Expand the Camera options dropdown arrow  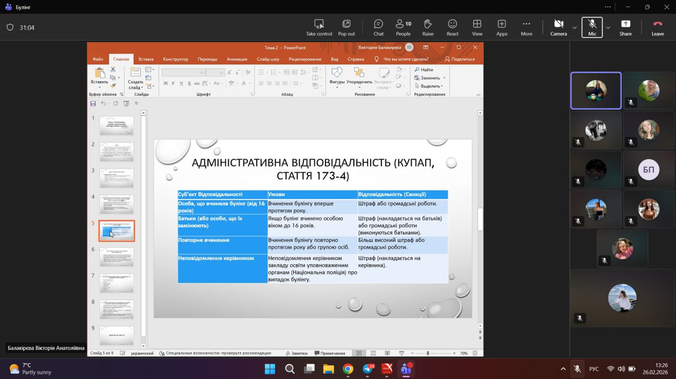pyautogui.click(x=575, y=27)
